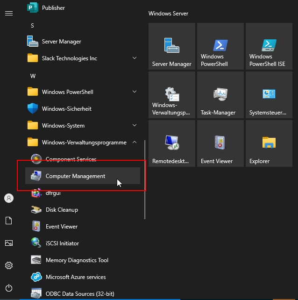Screen dimensions: 298x300
Task: Collapse Windows-Verwaltungsprogramme folder chevron
Action: pos(135,142)
